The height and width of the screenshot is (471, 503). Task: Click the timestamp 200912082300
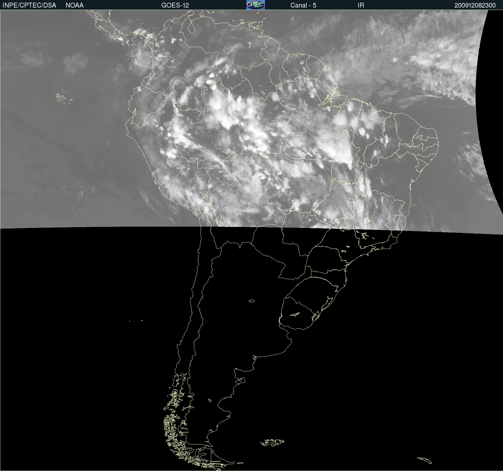click(x=475, y=5)
